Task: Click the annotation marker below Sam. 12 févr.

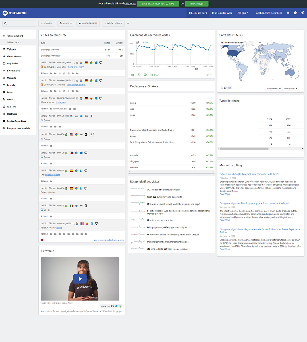Action: click(196, 69)
